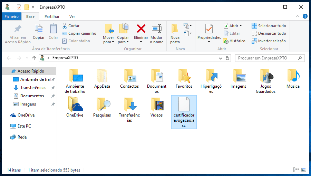311x176 pixels.
Task: Click the Editar icon in Abrir group
Action: coord(226,33)
